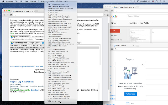This screenshot has width=168, height=105.
Task: Switch to the Progress Log tab
Action: click(x=15, y=82)
